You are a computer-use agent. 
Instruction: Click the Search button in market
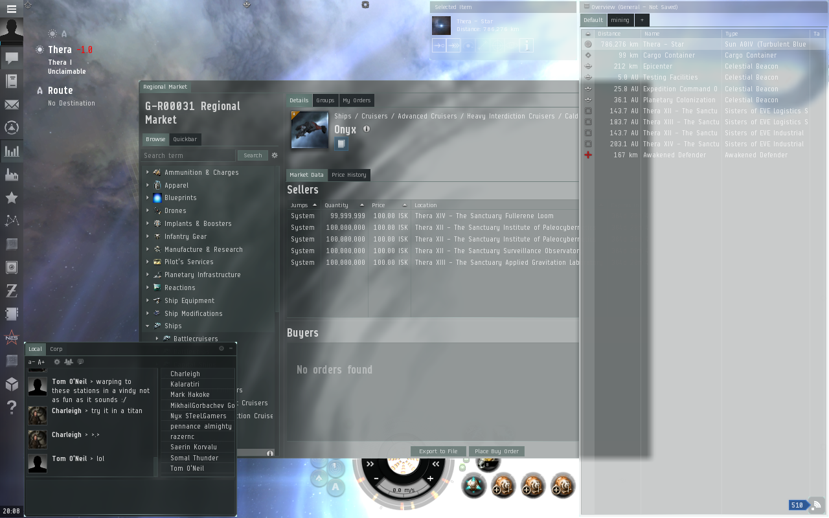coord(253,155)
